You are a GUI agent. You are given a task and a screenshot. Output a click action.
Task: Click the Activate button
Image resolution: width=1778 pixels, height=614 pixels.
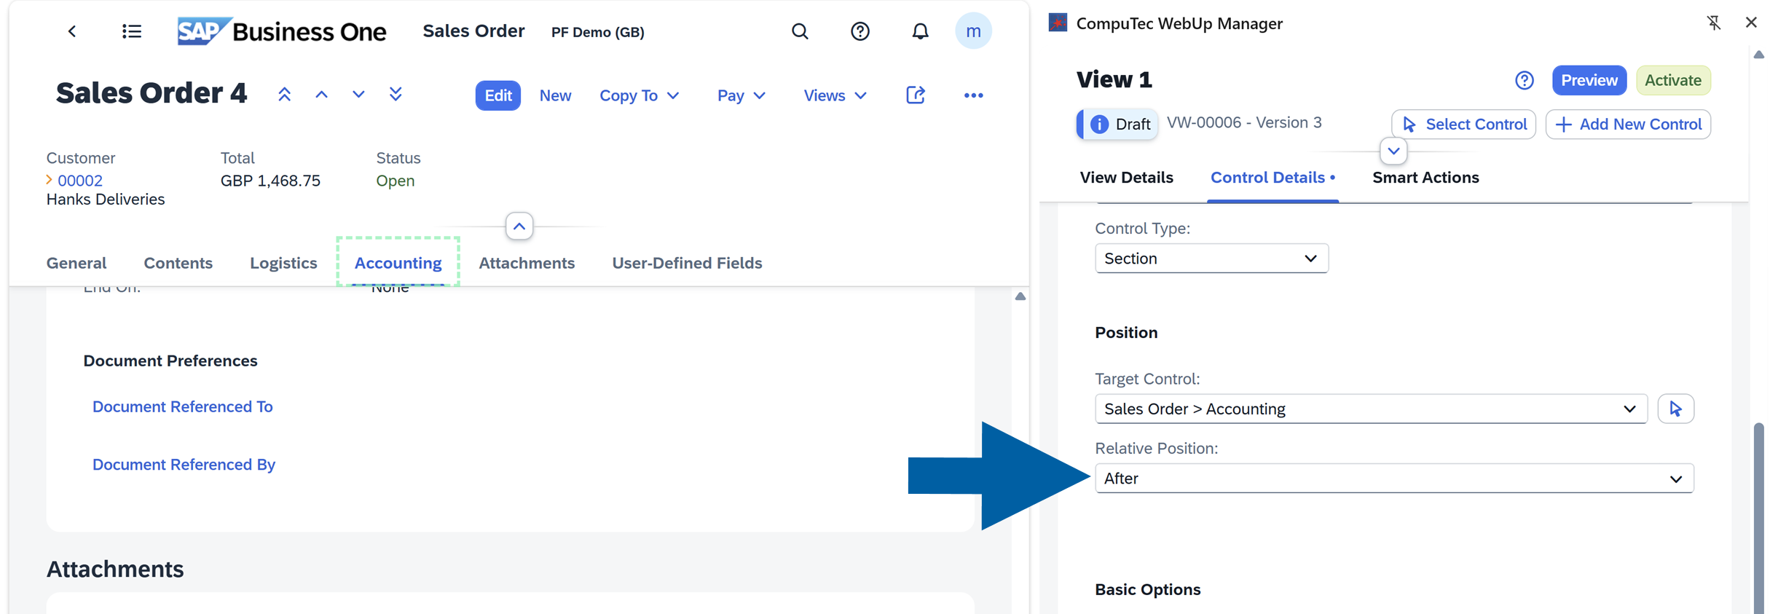click(1673, 80)
